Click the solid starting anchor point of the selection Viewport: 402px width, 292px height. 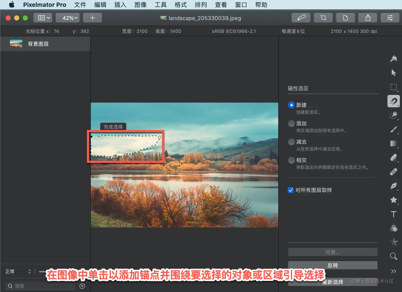pyautogui.click(x=91, y=136)
